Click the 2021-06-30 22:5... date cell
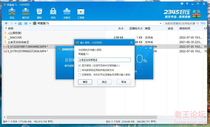210x127 pixels. (190, 42)
